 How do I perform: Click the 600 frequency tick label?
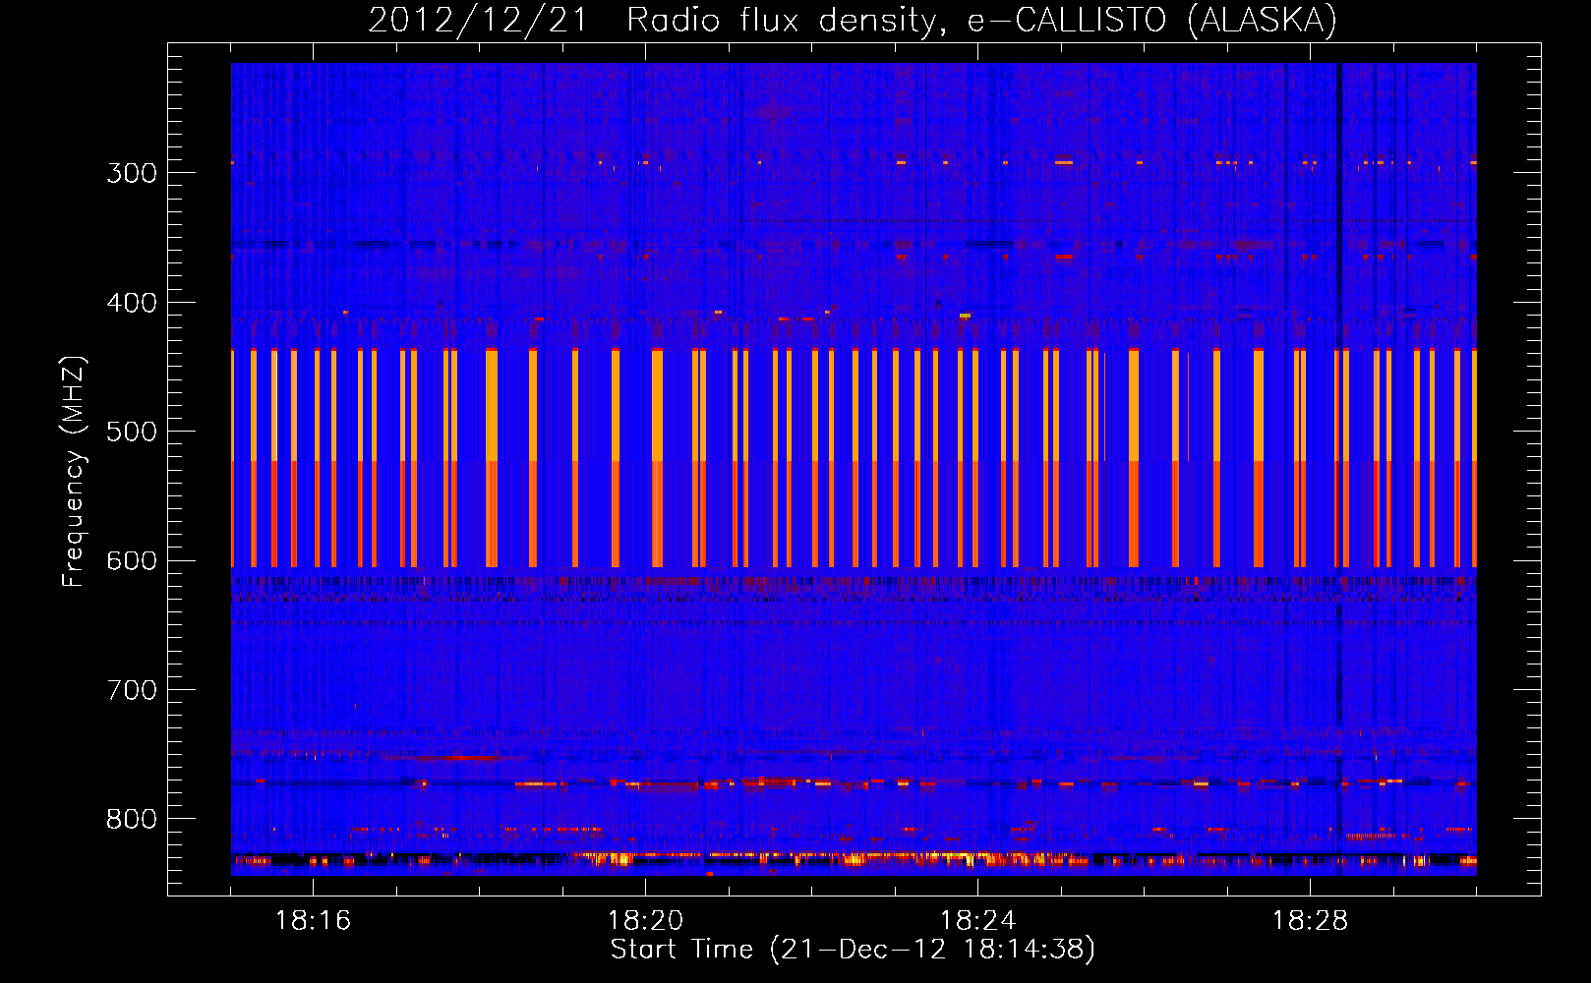[132, 561]
